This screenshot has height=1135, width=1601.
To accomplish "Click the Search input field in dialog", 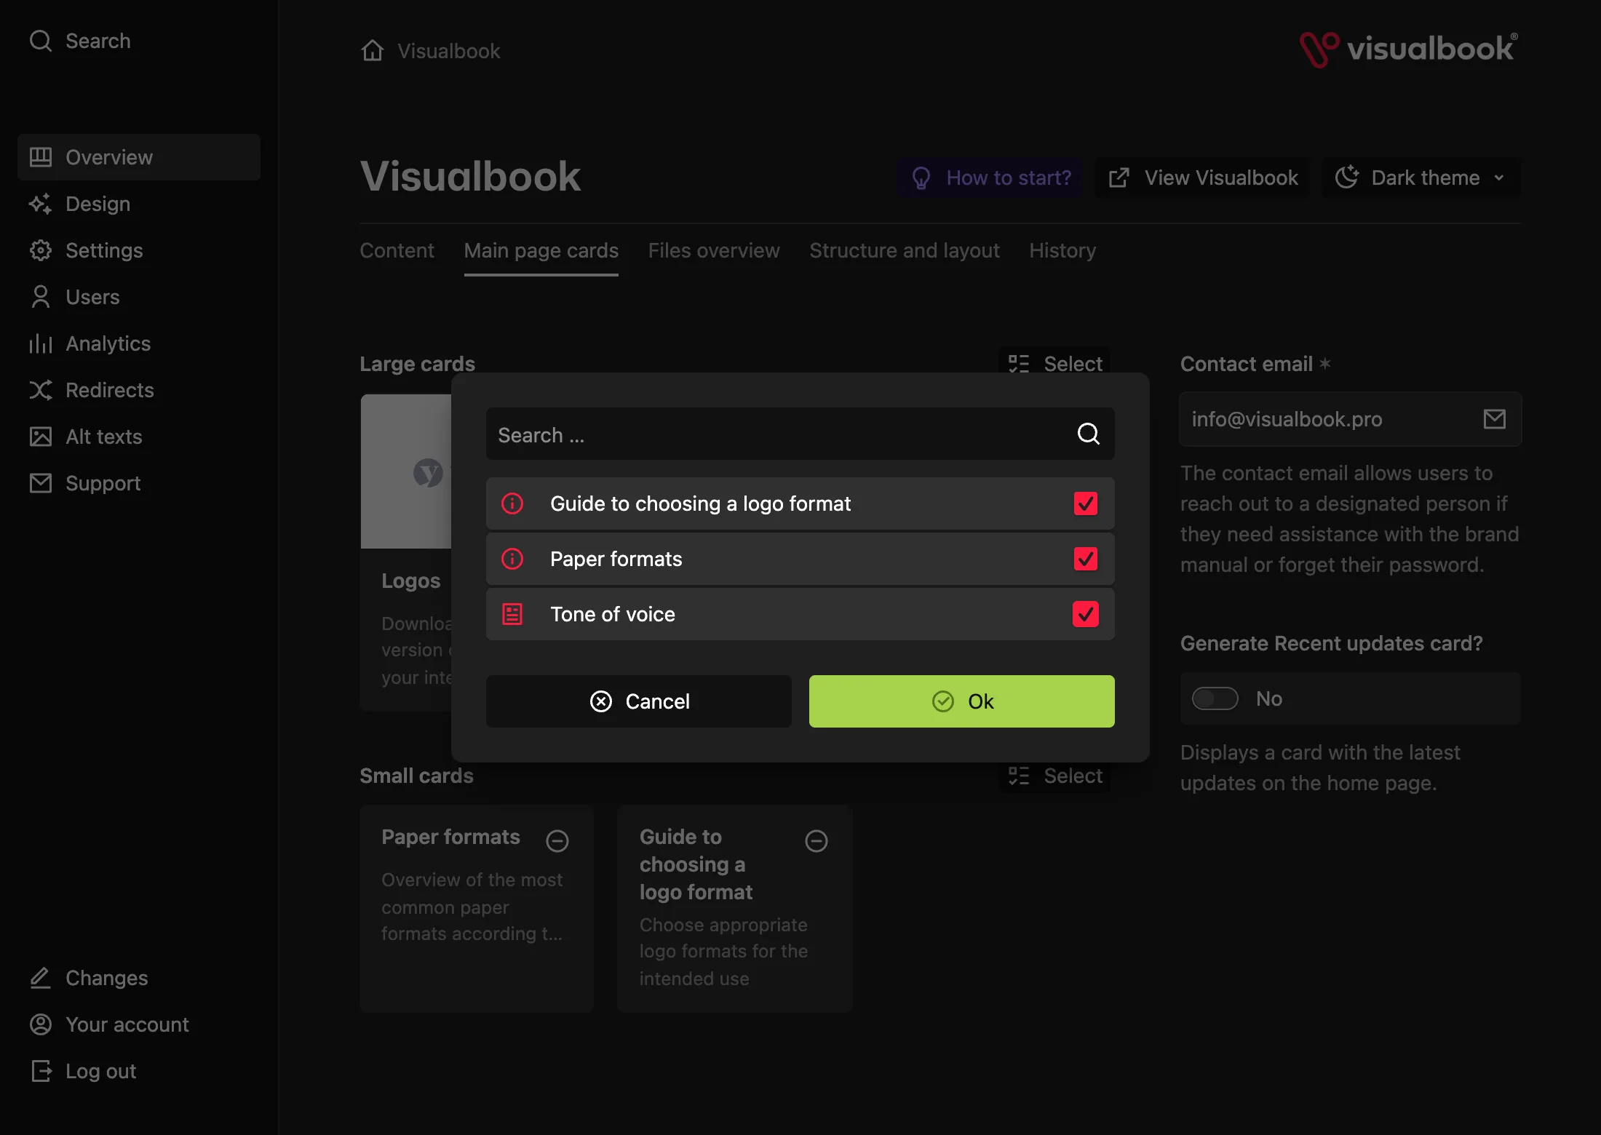I will (800, 434).
